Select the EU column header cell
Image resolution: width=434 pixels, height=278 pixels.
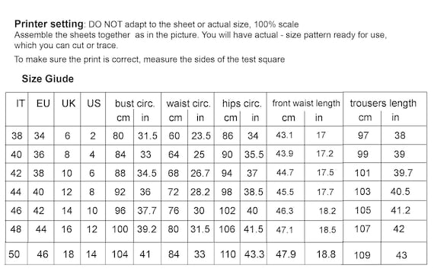41,109
